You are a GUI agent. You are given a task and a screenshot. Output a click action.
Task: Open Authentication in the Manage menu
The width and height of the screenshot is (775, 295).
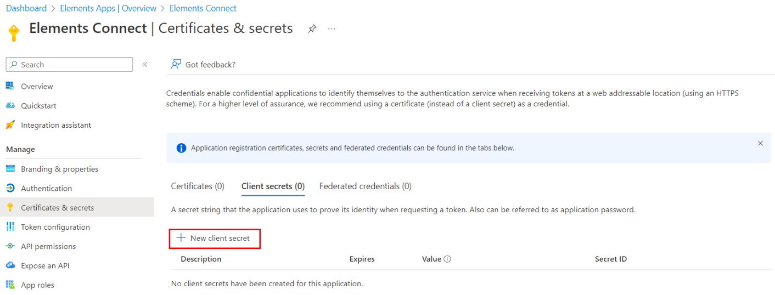click(x=46, y=188)
